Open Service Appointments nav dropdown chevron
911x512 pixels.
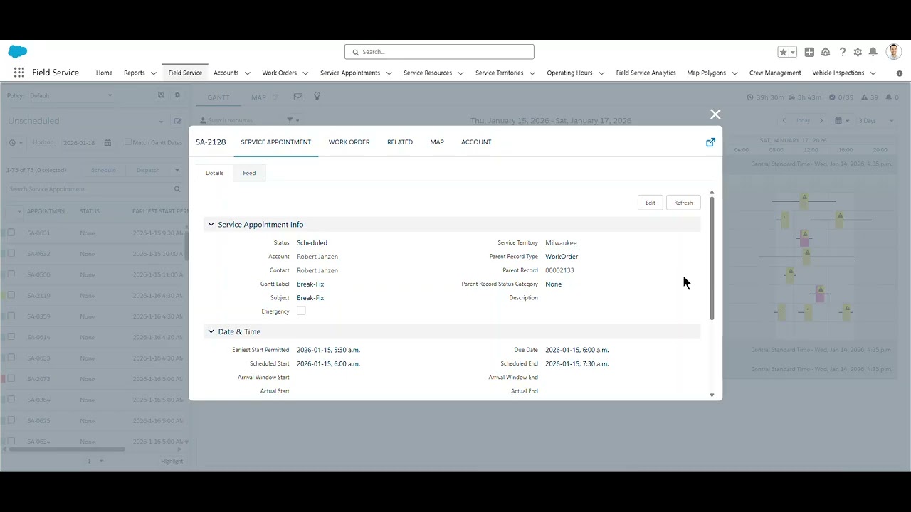coord(389,73)
